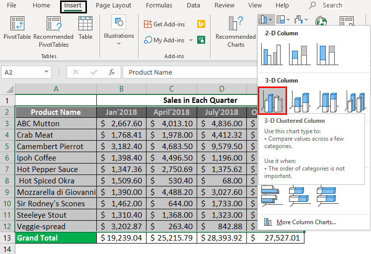The image size is (371, 254).
Task: Select column A header
Action: [56, 89]
